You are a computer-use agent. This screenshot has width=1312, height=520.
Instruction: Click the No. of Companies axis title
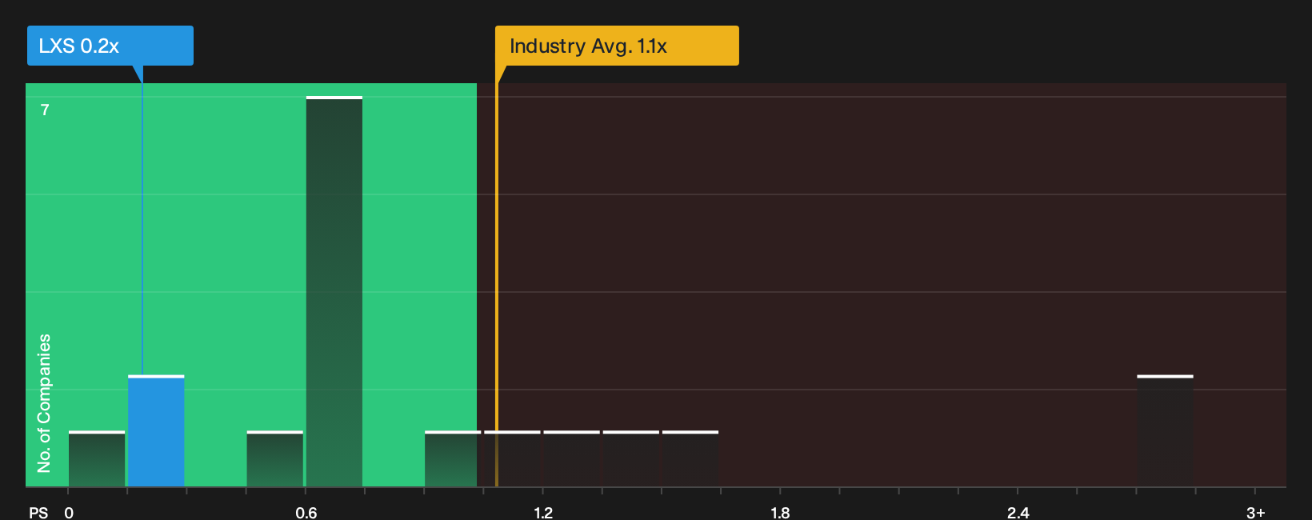coord(44,402)
